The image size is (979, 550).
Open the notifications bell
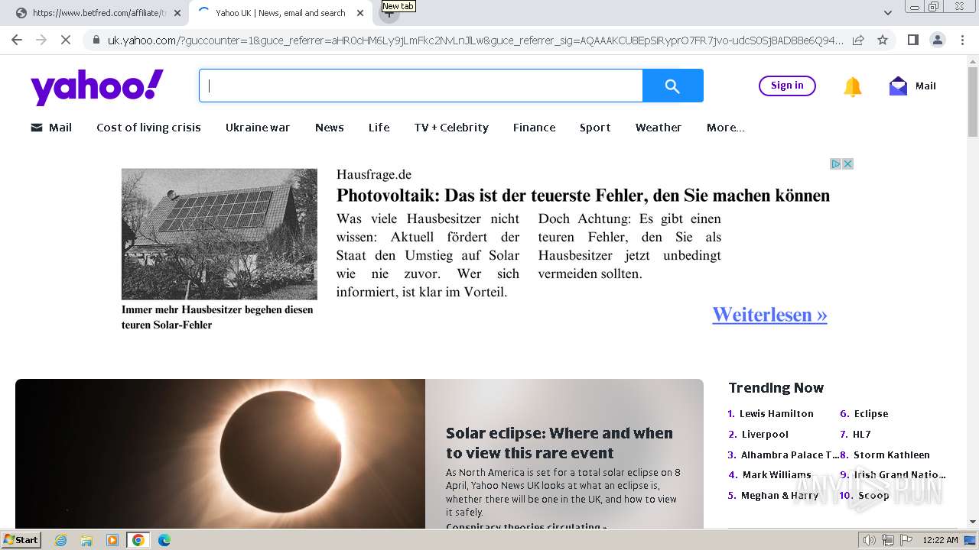tap(852, 86)
